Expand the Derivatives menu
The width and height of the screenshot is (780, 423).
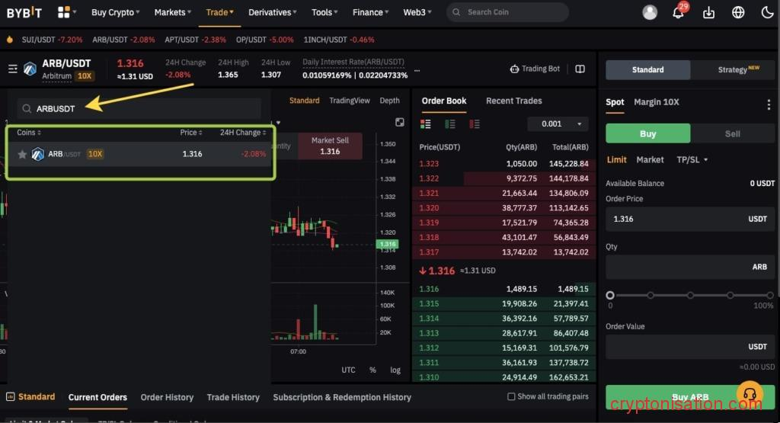click(x=273, y=12)
